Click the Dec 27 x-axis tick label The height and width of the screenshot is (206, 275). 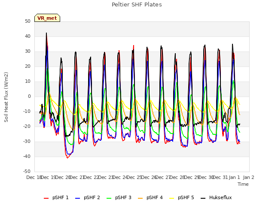coord(163,177)
